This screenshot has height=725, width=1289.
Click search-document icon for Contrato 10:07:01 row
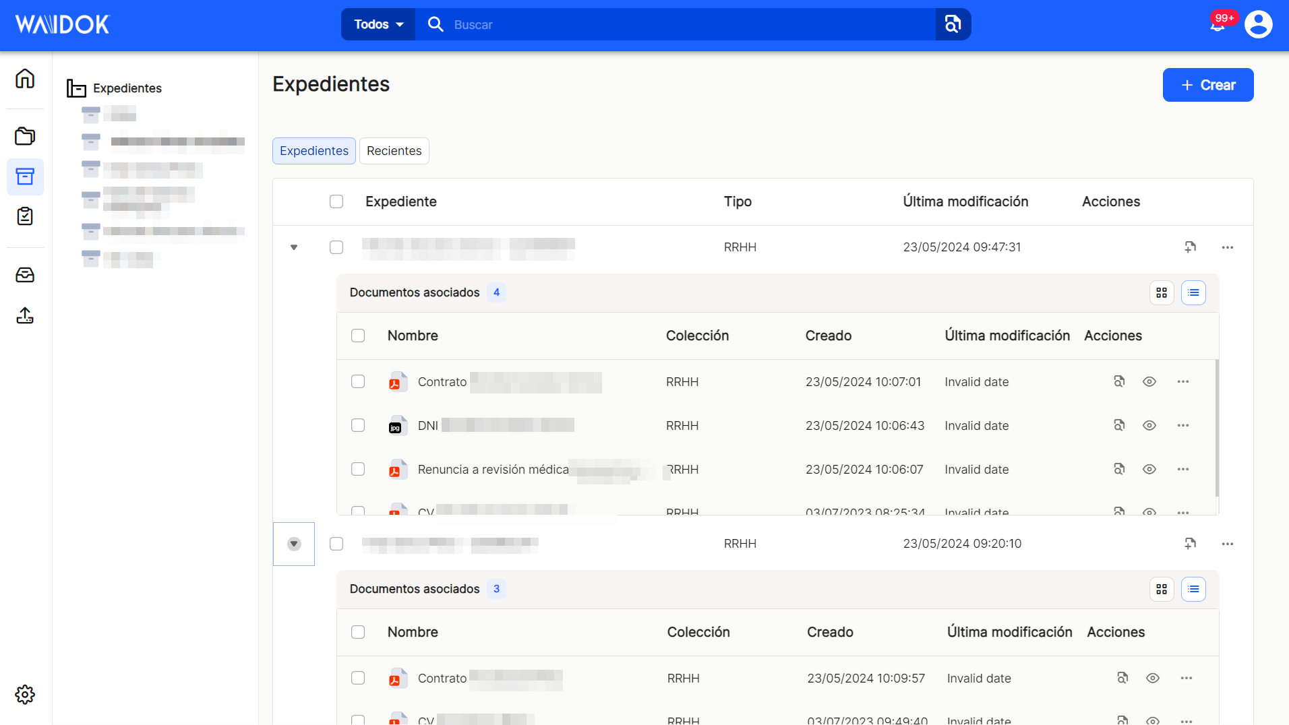coord(1119,381)
